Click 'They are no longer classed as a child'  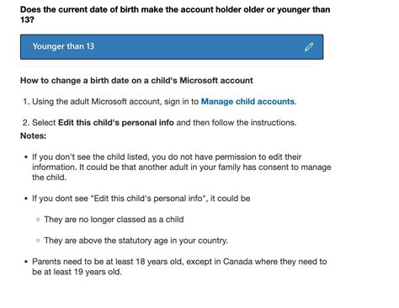[114, 220]
